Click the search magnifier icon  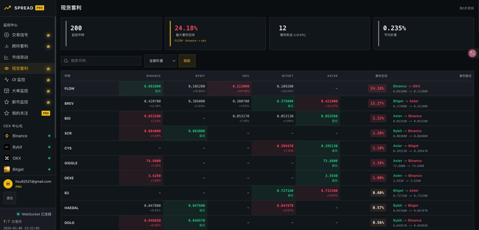click(x=66, y=61)
